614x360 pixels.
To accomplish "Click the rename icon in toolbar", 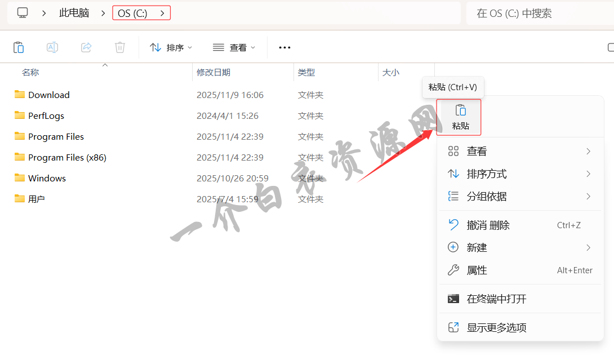I will [x=52, y=47].
